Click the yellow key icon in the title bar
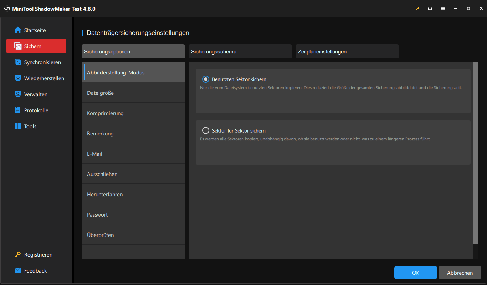The image size is (487, 285). [417, 8]
